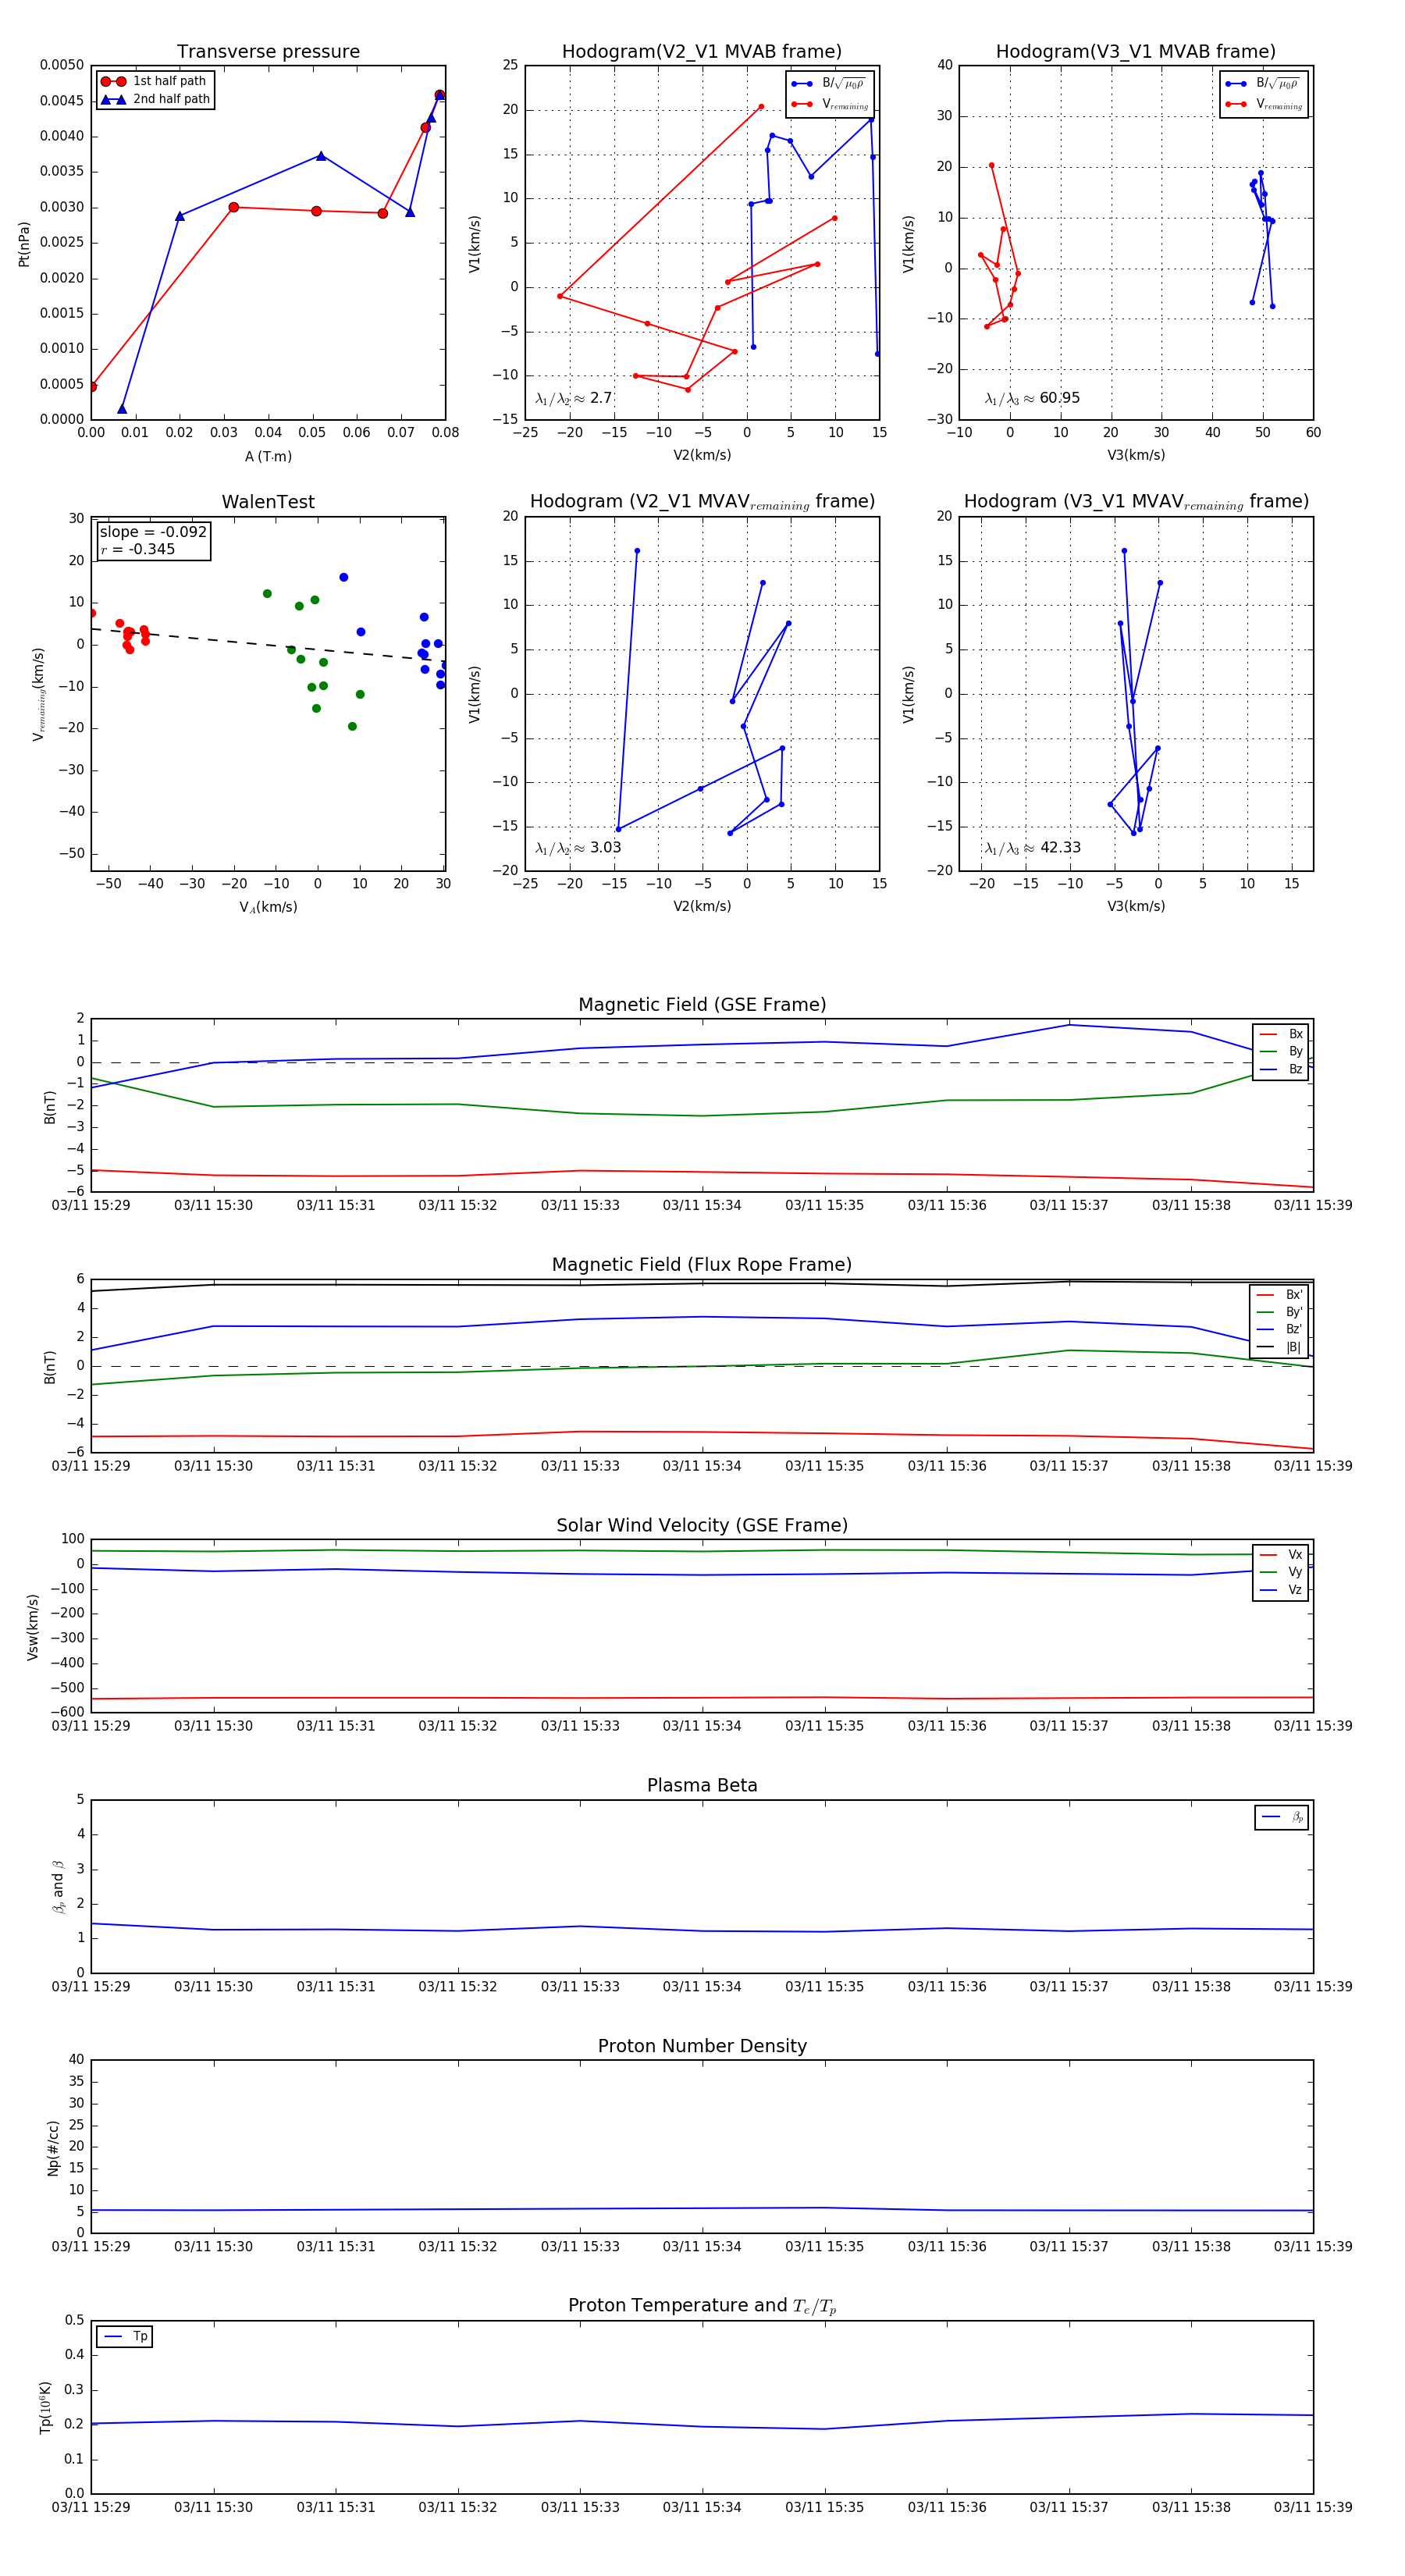Select the Vx legend entry in solar wind plot
1405x2576 pixels.
pyautogui.click(x=1281, y=1555)
